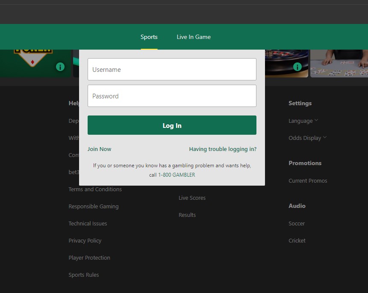The height and width of the screenshot is (293, 368).
Task: Click the info icon on the poker game
Action: [60, 67]
